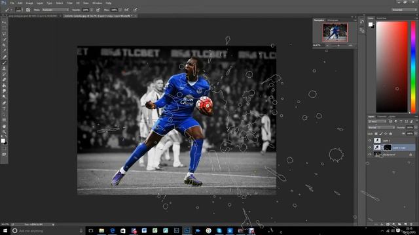Open File Explorer from the taskbar

[x=101, y=230]
